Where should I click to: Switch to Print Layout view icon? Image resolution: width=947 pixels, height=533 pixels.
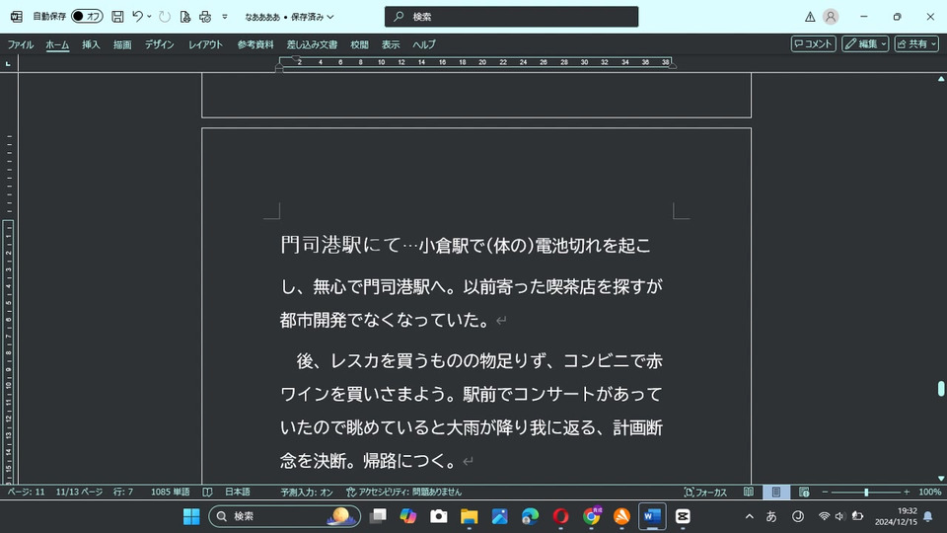[x=776, y=492]
